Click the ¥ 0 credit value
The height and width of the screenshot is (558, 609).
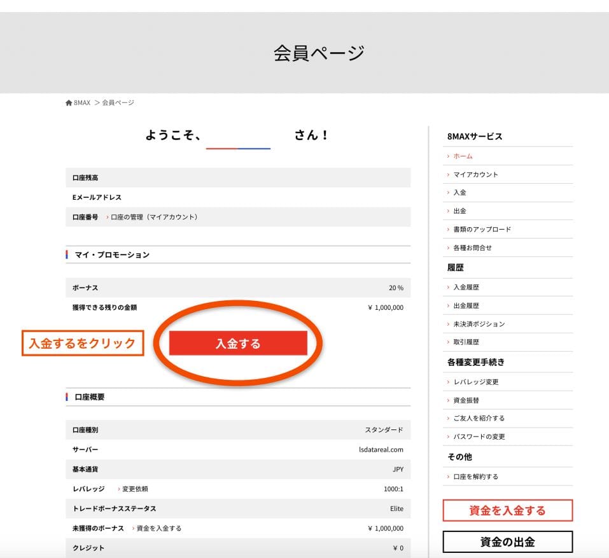pos(398,548)
